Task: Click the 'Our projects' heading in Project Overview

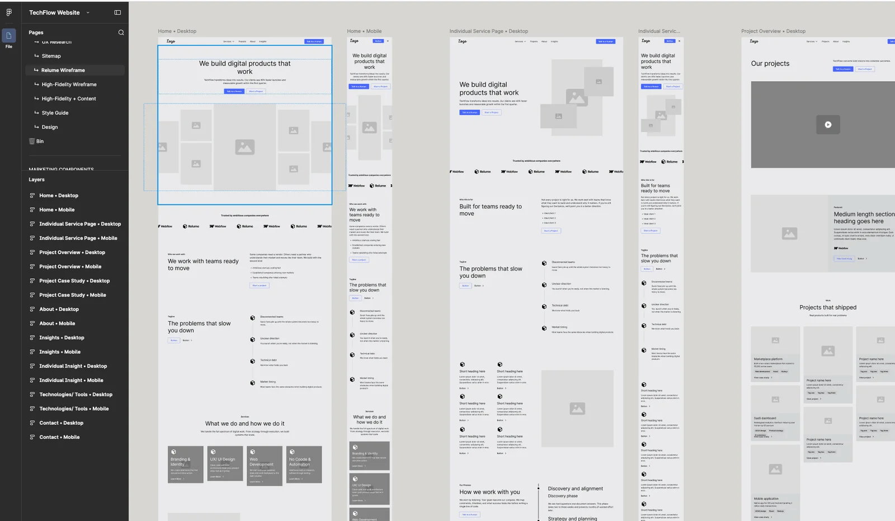Action: click(770, 64)
